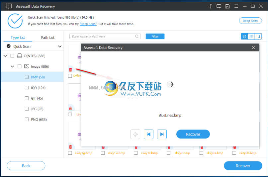The width and height of the screenshot is (268, 177).
Task: Collapse the Quick Scan section chevron
Action: click(x=60, y=46)
